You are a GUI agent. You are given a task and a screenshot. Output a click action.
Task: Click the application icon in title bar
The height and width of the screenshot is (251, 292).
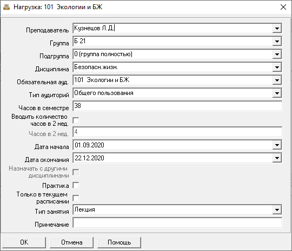coord(6,7)
